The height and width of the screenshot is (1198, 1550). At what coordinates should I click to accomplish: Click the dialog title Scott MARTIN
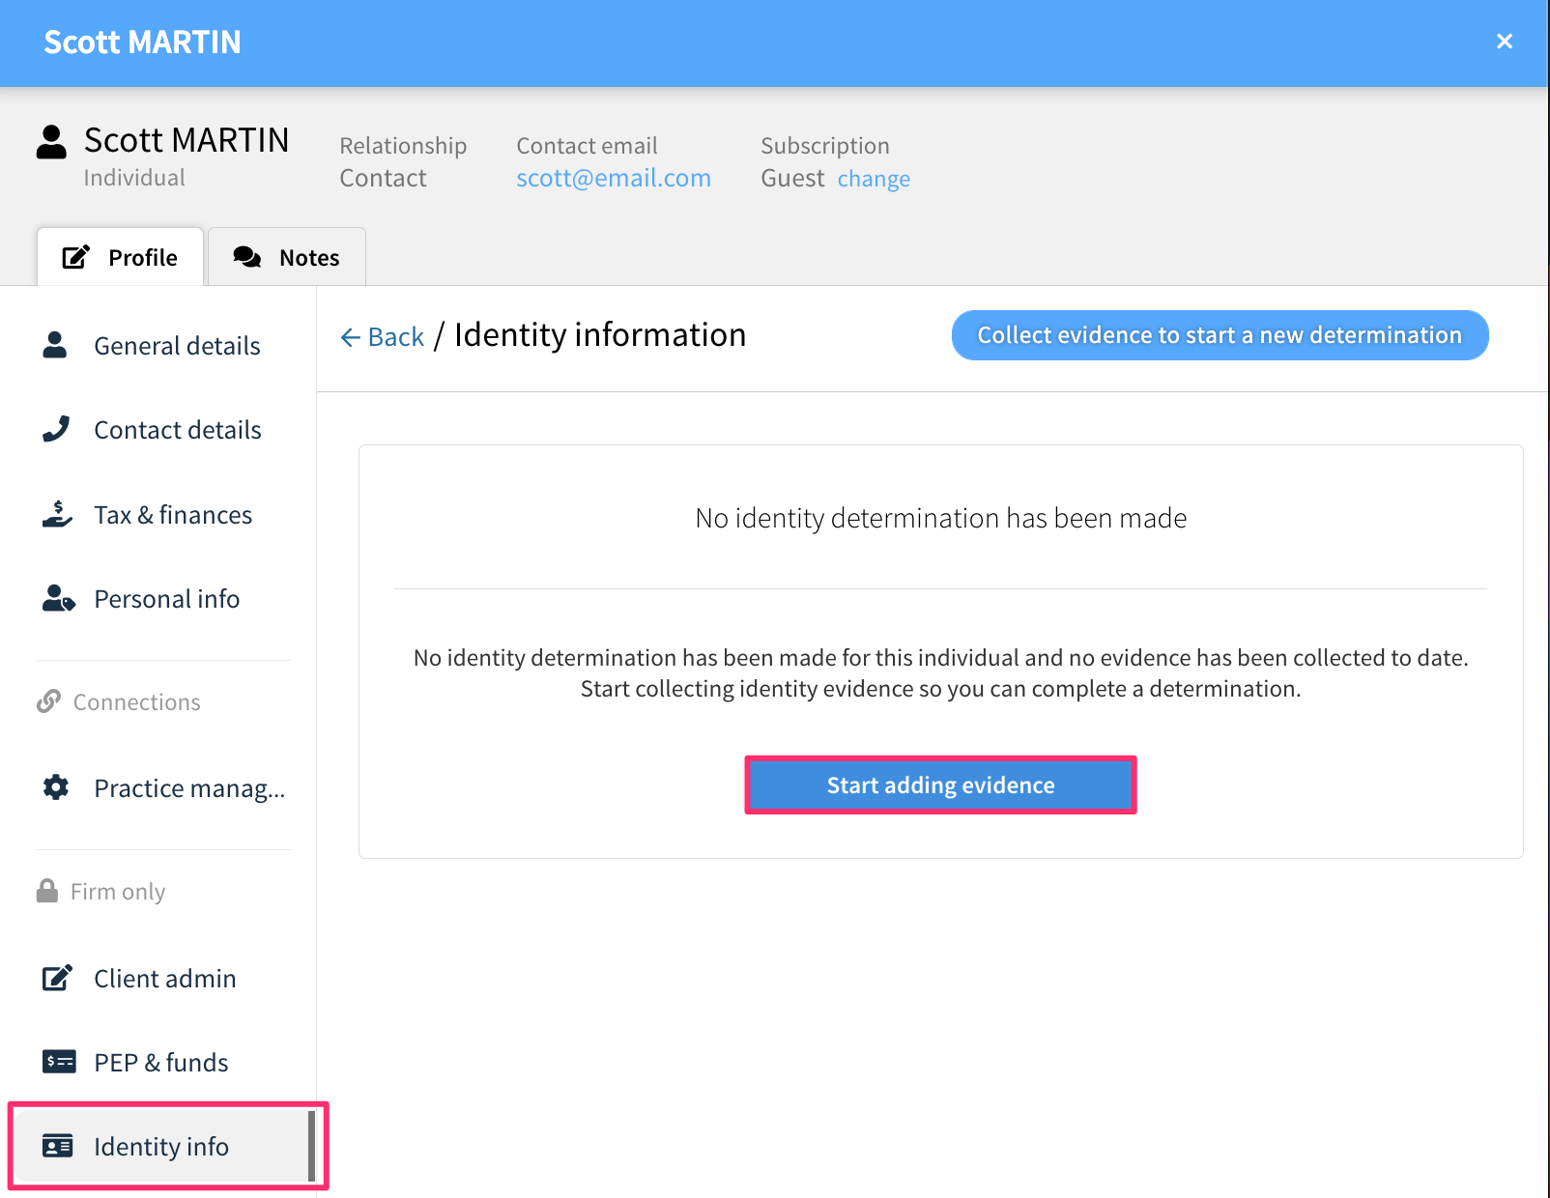tap(142, 43)
